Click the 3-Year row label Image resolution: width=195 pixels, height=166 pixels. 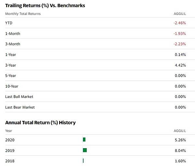click(x=11, y=65)
